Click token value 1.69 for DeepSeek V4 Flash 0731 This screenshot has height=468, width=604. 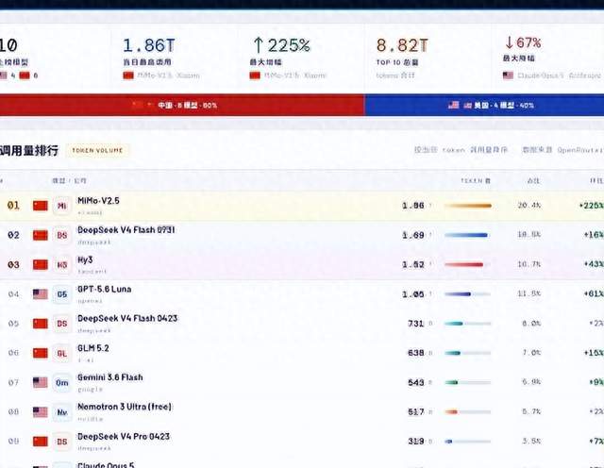pos(413,235)
